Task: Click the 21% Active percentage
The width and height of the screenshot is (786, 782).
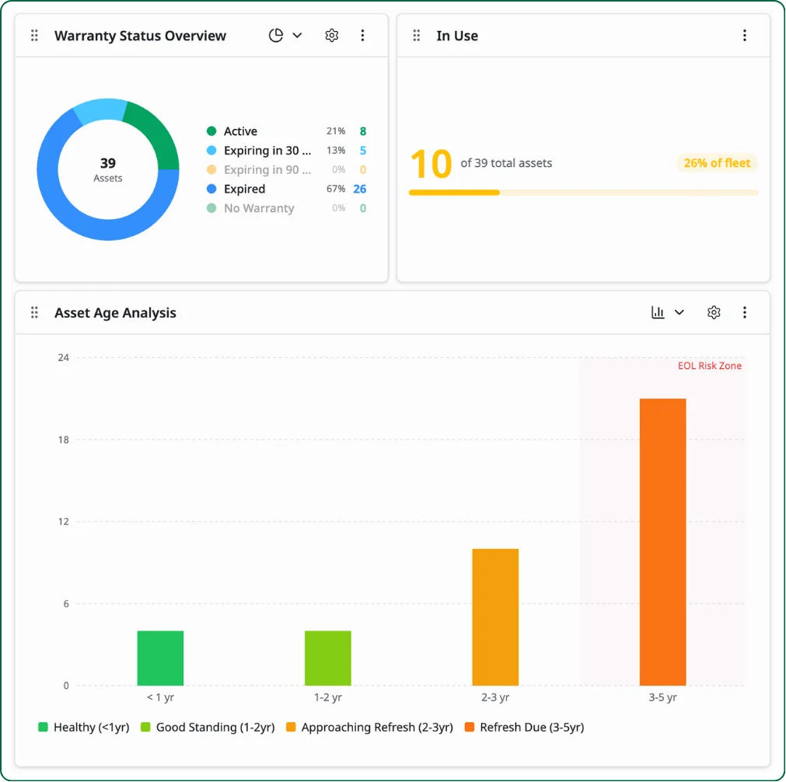Action: (336, 131)
